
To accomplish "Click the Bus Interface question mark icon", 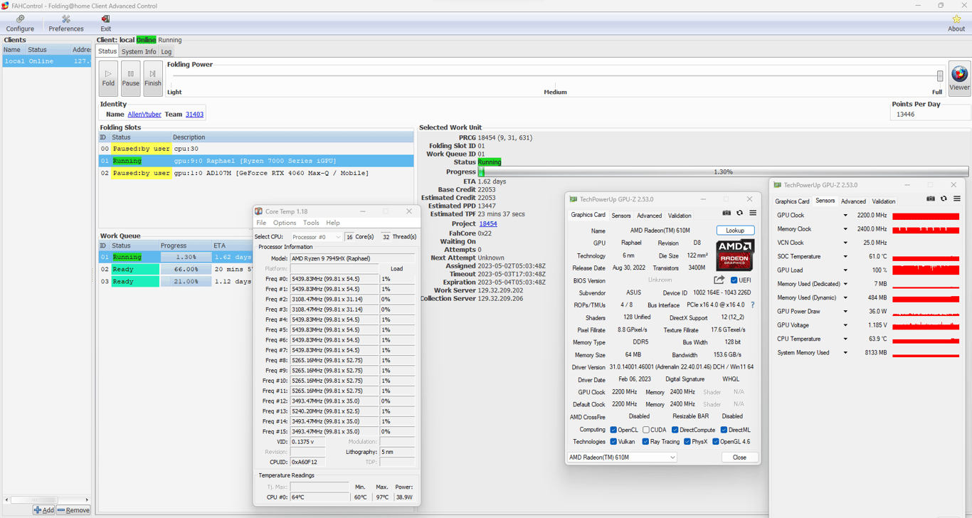I will (x=752, y=305).
